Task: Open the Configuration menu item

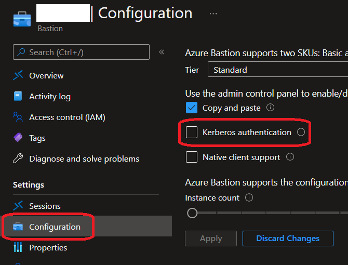Action: [55, 227]
